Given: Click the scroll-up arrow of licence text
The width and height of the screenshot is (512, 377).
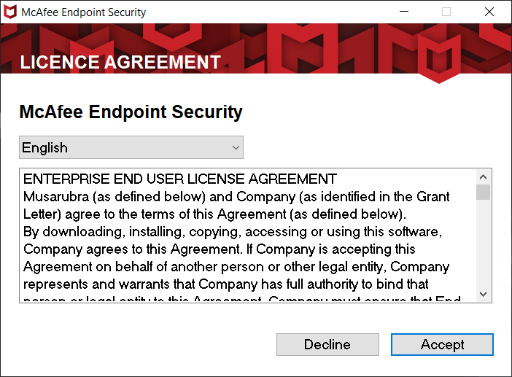Looking at the screenshot, I should click(x=484, y=177).
